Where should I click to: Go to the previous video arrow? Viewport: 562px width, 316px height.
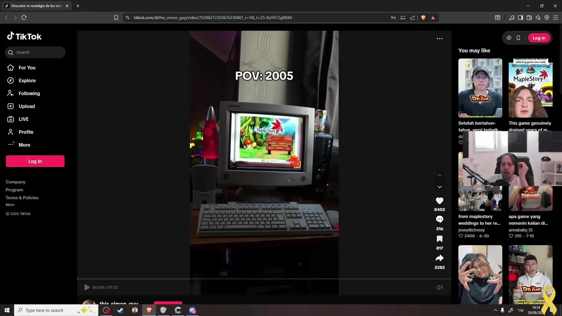pyautogui.click(x=440, y=175)
